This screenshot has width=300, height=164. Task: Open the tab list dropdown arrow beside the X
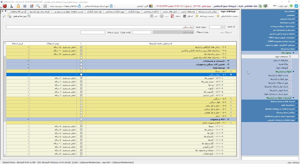[6, 11]
